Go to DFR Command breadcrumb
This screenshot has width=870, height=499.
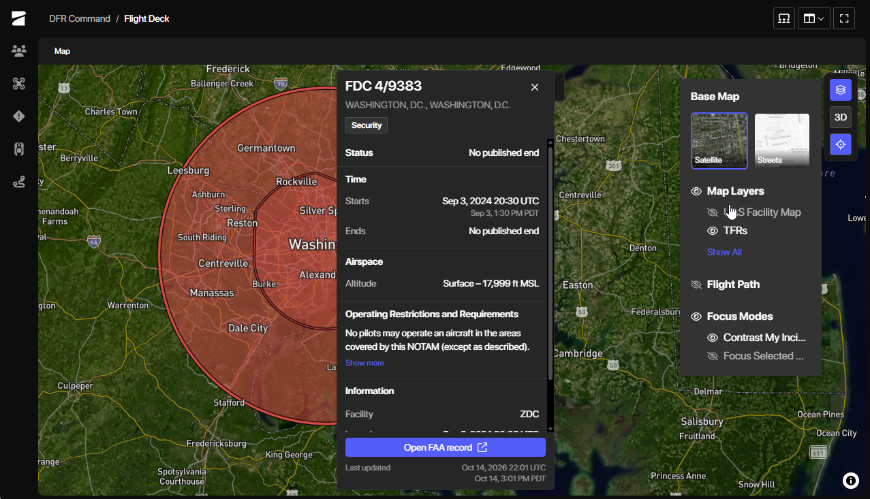(x=80, y=18)
